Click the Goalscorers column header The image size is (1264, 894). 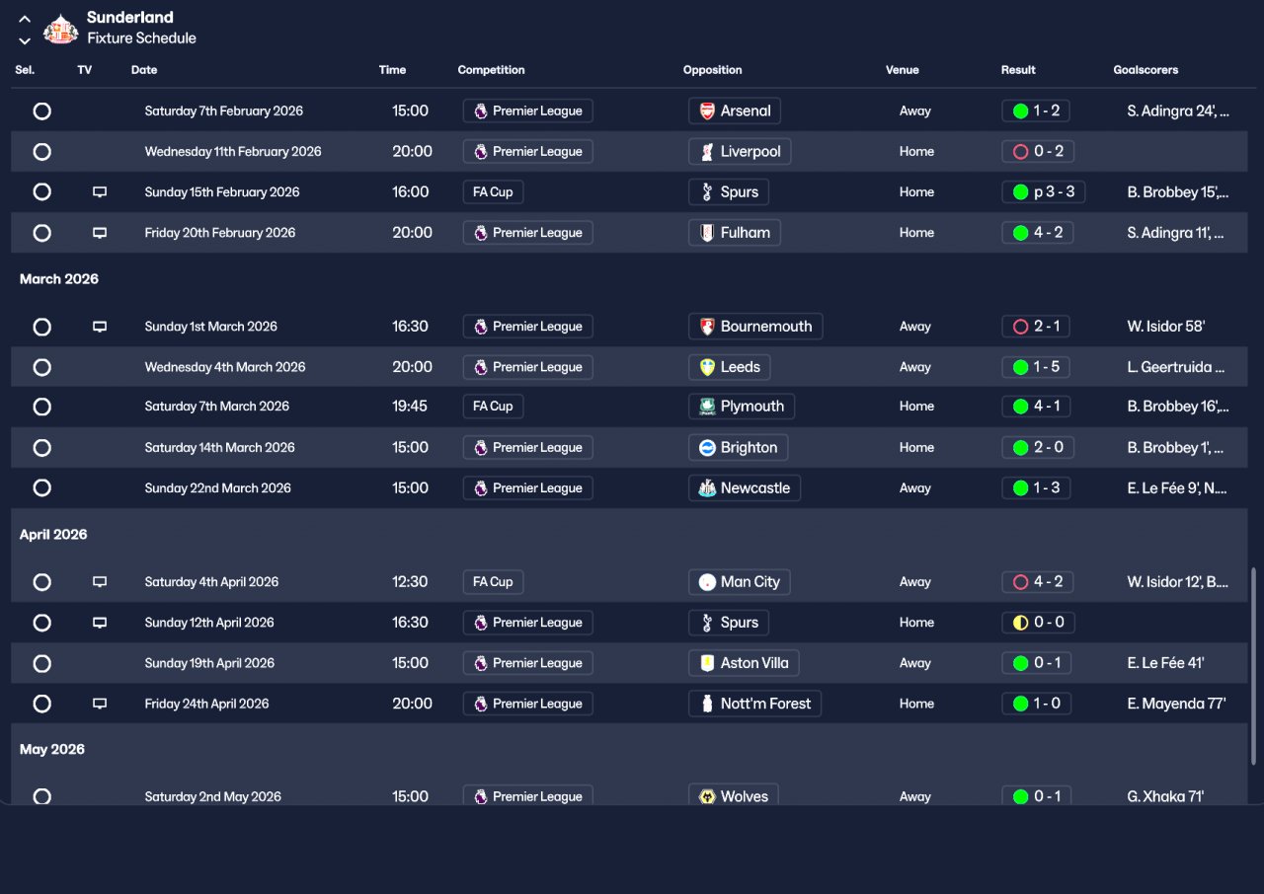1145,70
